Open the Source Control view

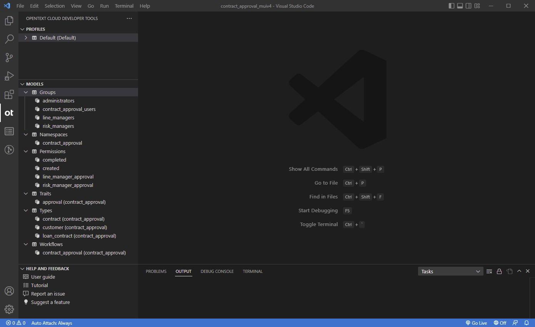9,58
